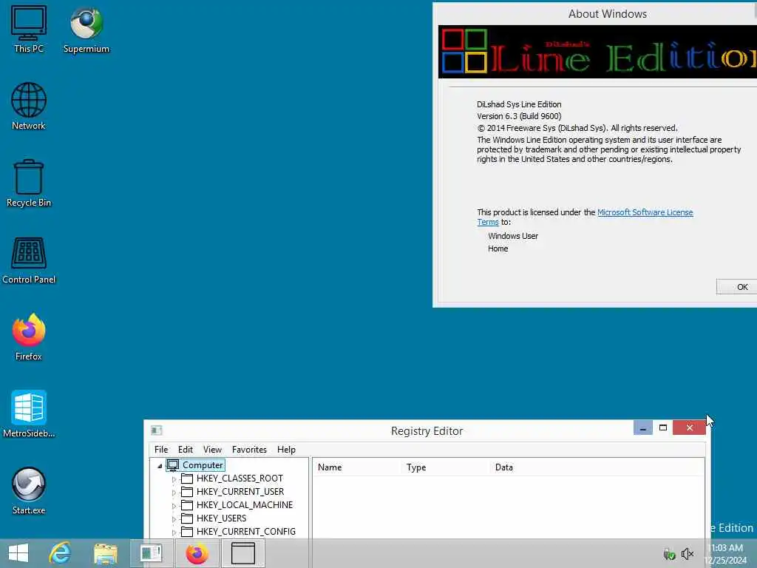Click the HKEY_USERS folder icon

click(x=187, y=518)
